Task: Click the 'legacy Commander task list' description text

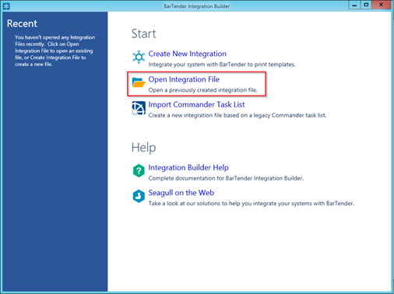Action: [237, 115]
